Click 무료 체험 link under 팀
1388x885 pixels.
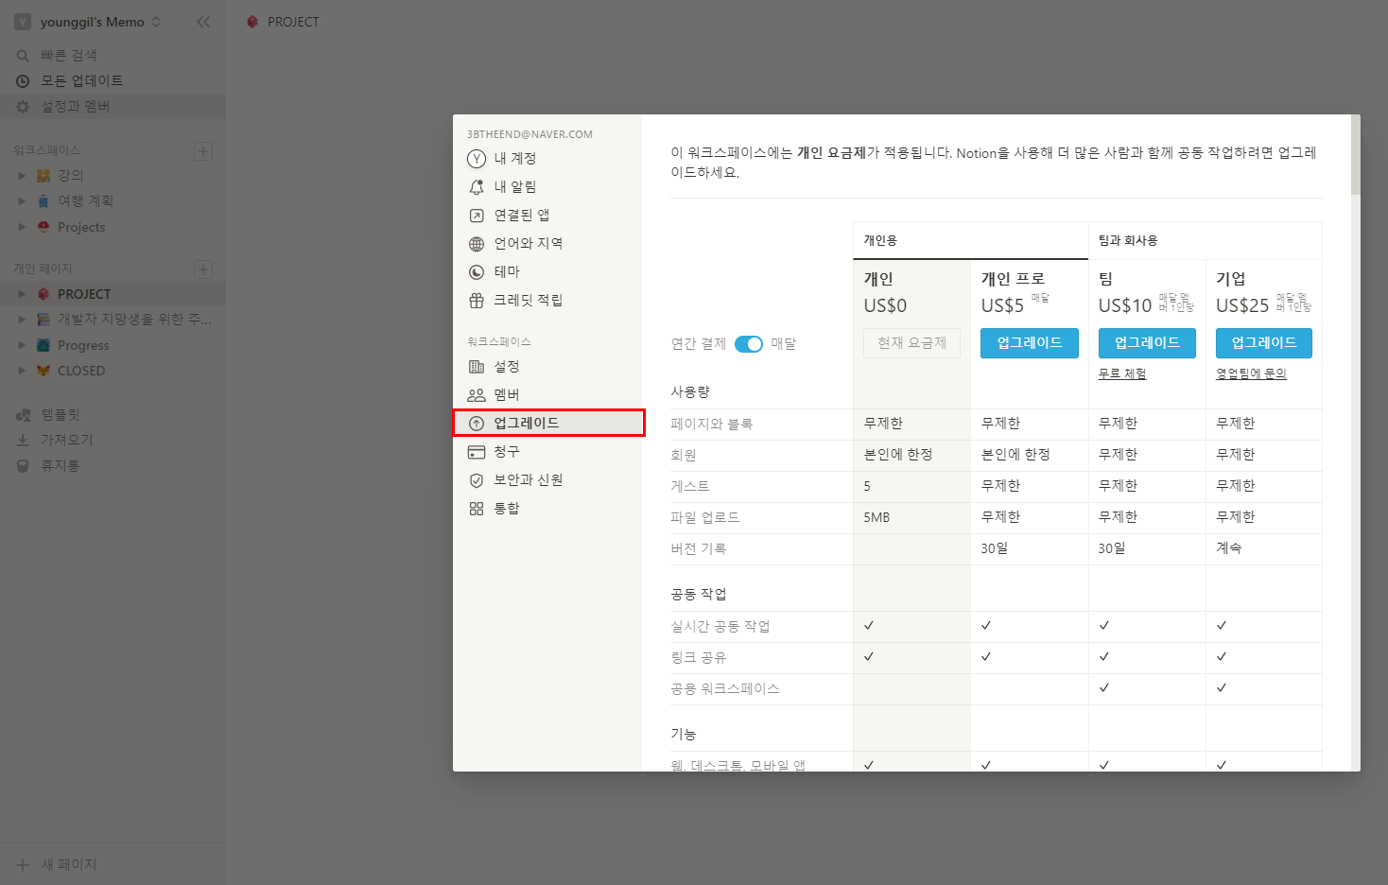(1122, 374)
